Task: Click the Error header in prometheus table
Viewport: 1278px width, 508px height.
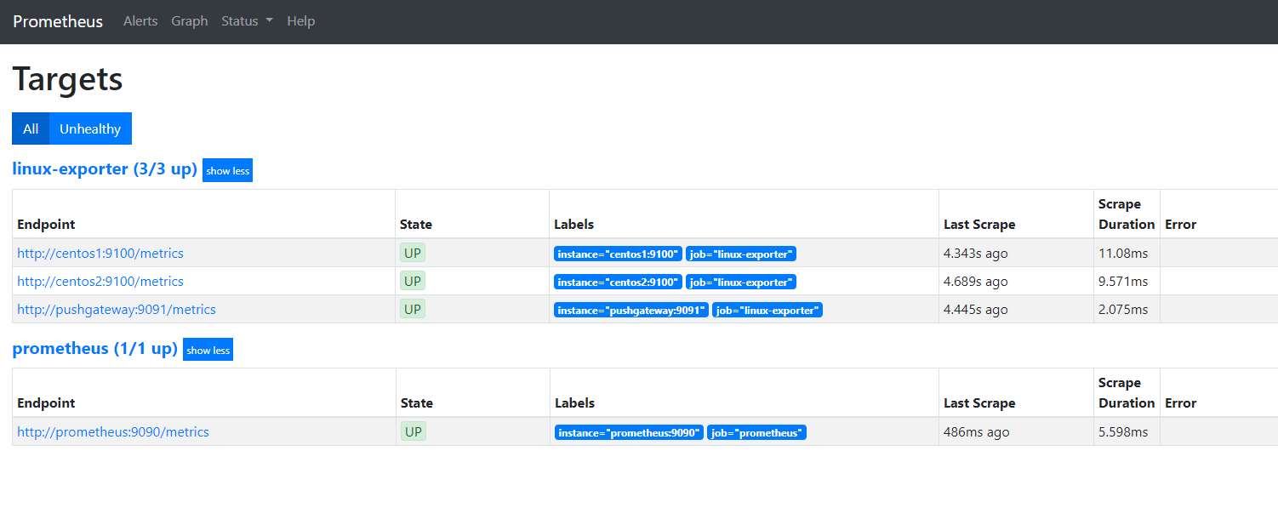Action: (x=1180, y=403)
